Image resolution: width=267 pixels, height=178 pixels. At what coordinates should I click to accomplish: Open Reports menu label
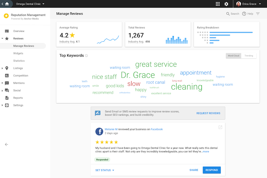pyautogui.click(x=18, y=98)
